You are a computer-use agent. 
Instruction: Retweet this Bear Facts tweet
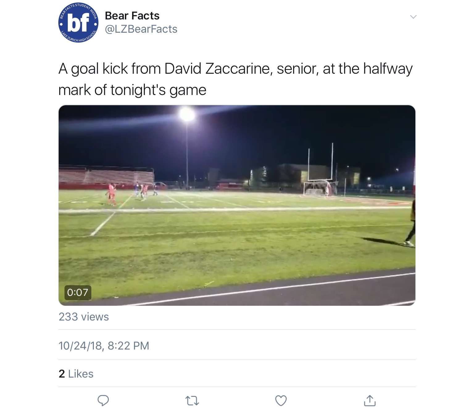point(192,401)
